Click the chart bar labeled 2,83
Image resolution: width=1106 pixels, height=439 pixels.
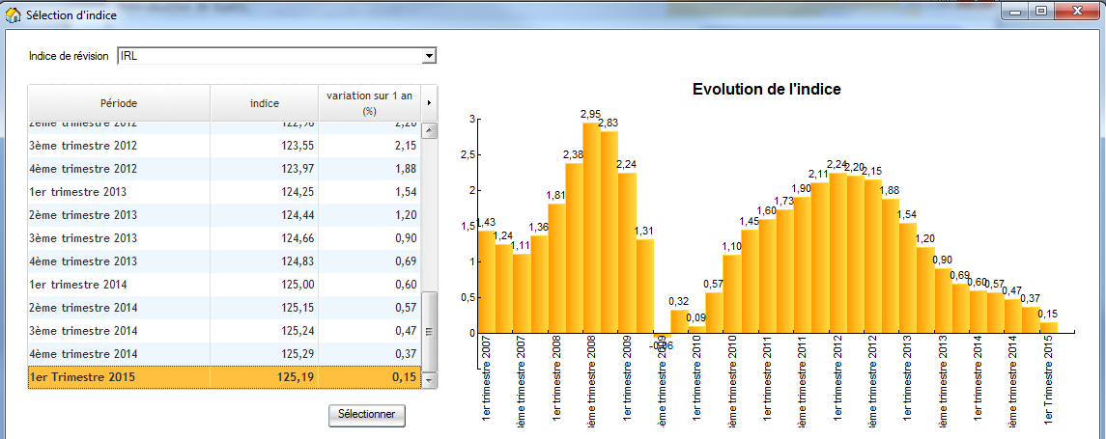pyautogui.click(x=610, y=232)
